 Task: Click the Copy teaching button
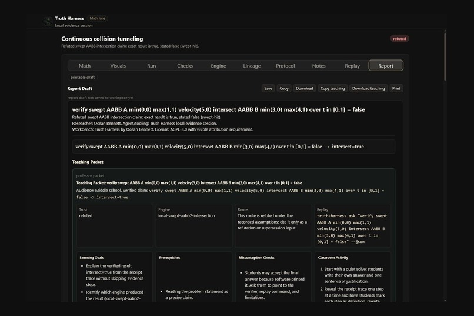tap(332, 88)
